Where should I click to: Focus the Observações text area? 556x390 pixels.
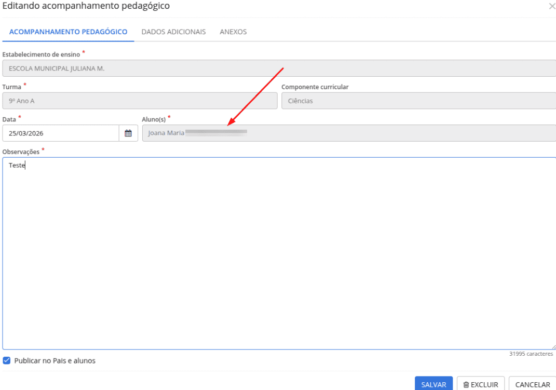click(279, 254)
